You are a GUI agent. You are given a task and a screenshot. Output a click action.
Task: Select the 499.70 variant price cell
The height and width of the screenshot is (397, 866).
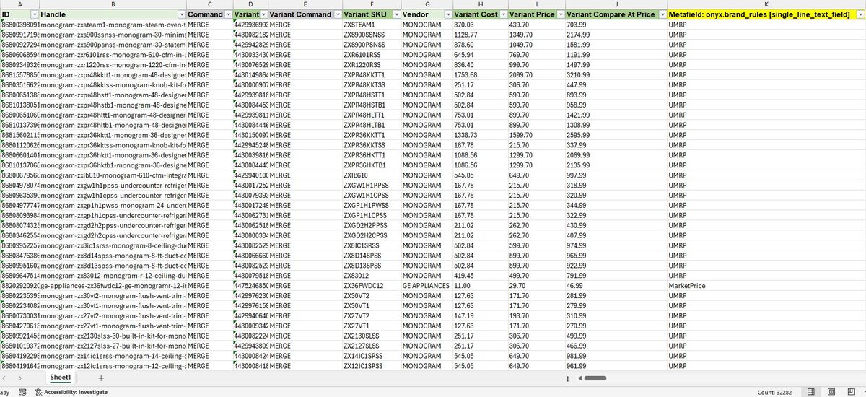point(536,275)
